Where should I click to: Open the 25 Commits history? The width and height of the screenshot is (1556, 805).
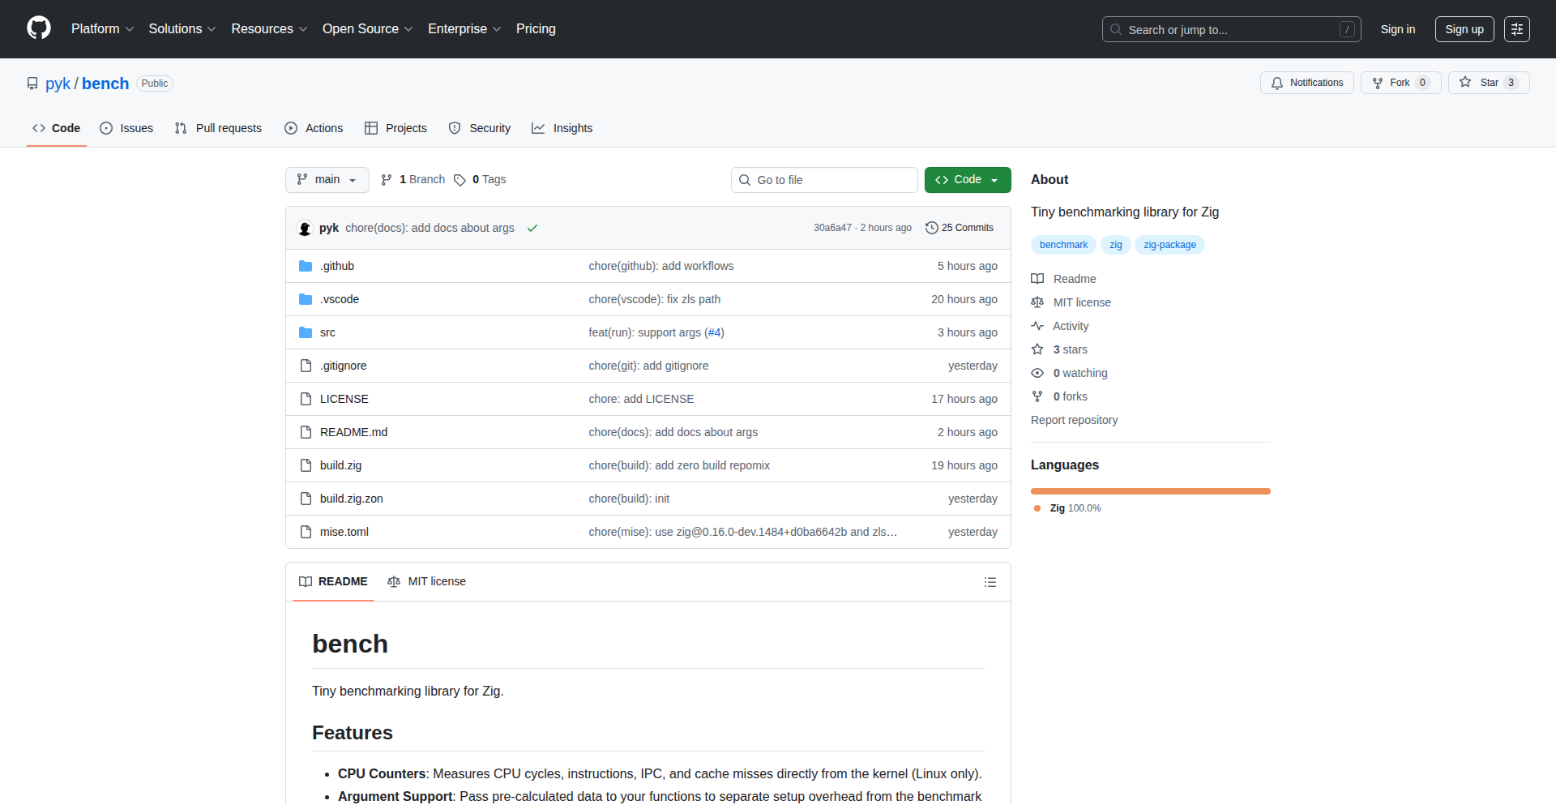click(960, 228)
